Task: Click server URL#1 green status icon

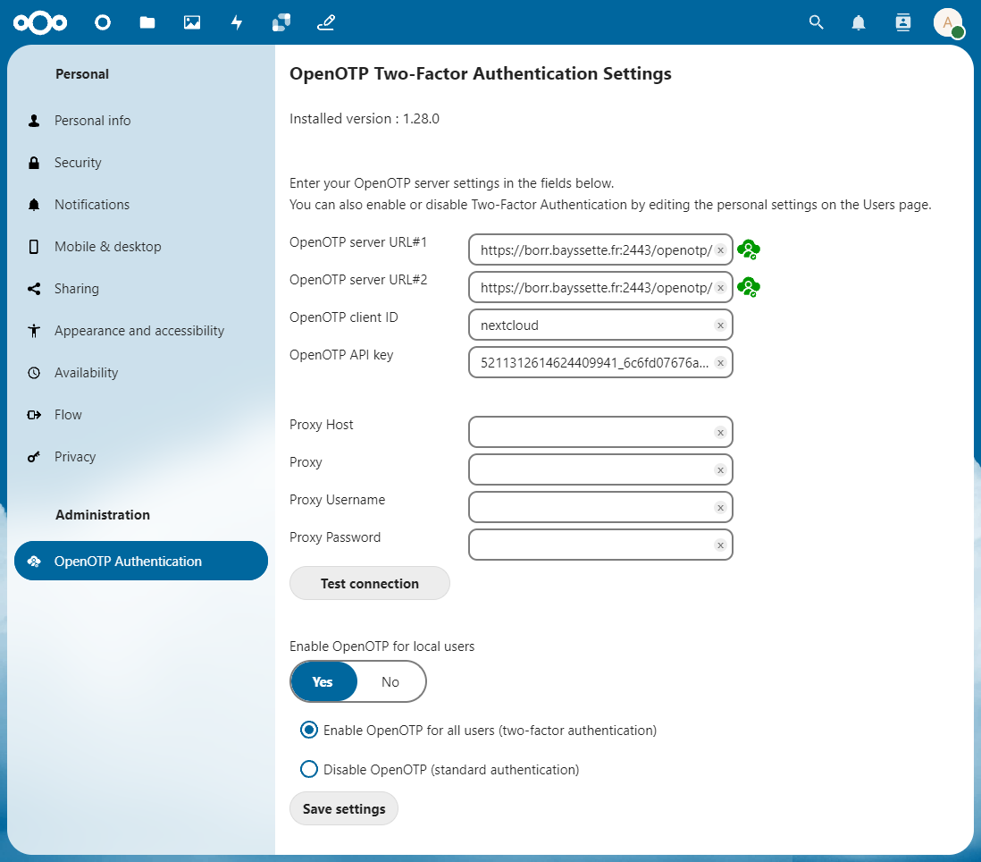Action: (x=749, y=249)
